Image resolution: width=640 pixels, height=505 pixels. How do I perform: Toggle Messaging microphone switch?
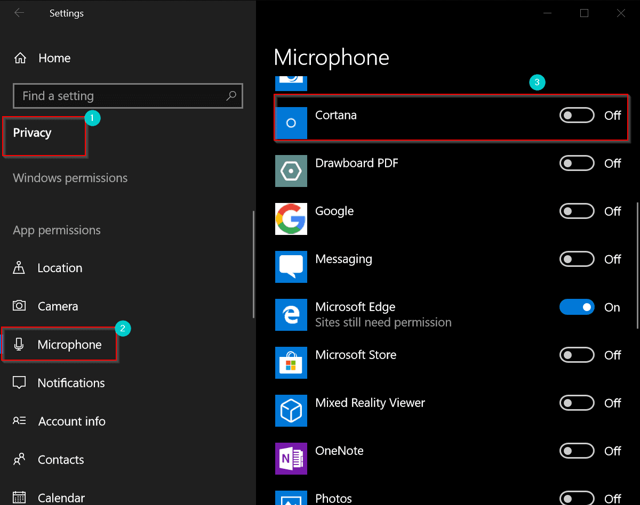(577, 259)
